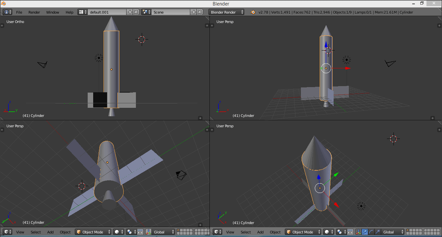Add a new screen layout with plus icon
Screen dimensions: 442x237
pyautogui.click(x=130, y=12)
